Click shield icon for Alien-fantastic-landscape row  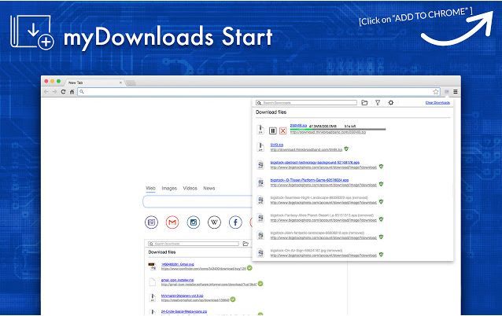381,237
